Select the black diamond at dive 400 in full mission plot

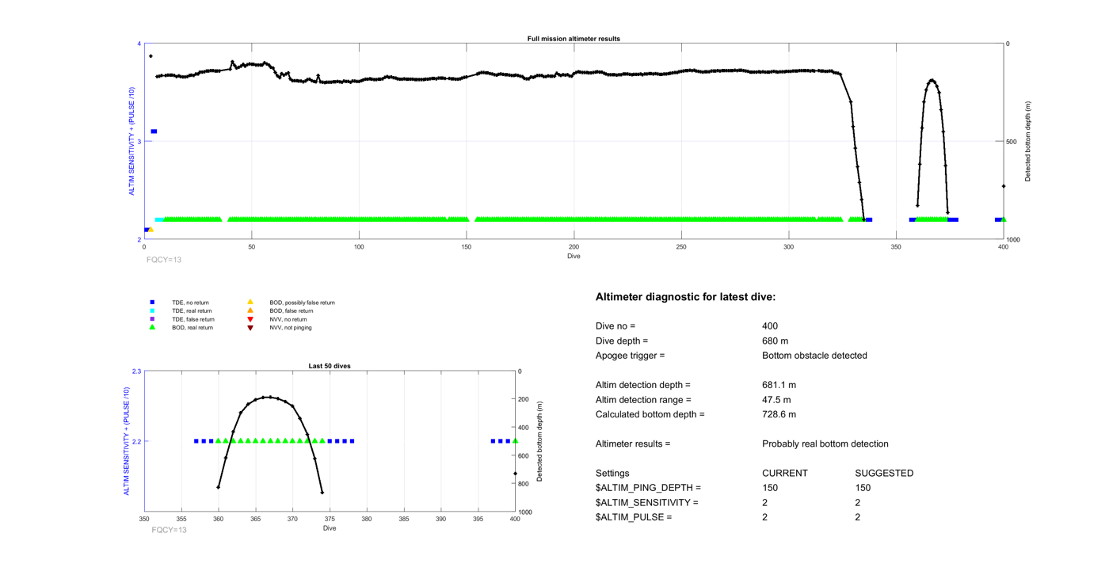(1004, 187)
